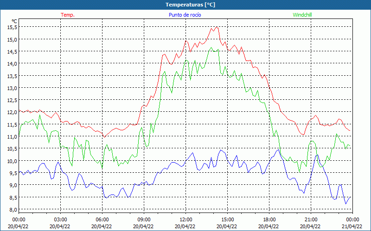This screenshot has height=231, width=371.
Task: Click the "14,0" y-axis value
Action: click(12, 64)
